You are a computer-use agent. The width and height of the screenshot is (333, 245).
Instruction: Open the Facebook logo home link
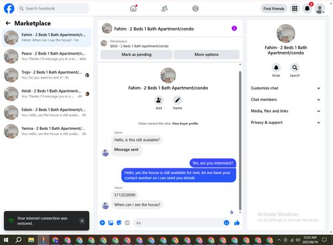point(9,9)
